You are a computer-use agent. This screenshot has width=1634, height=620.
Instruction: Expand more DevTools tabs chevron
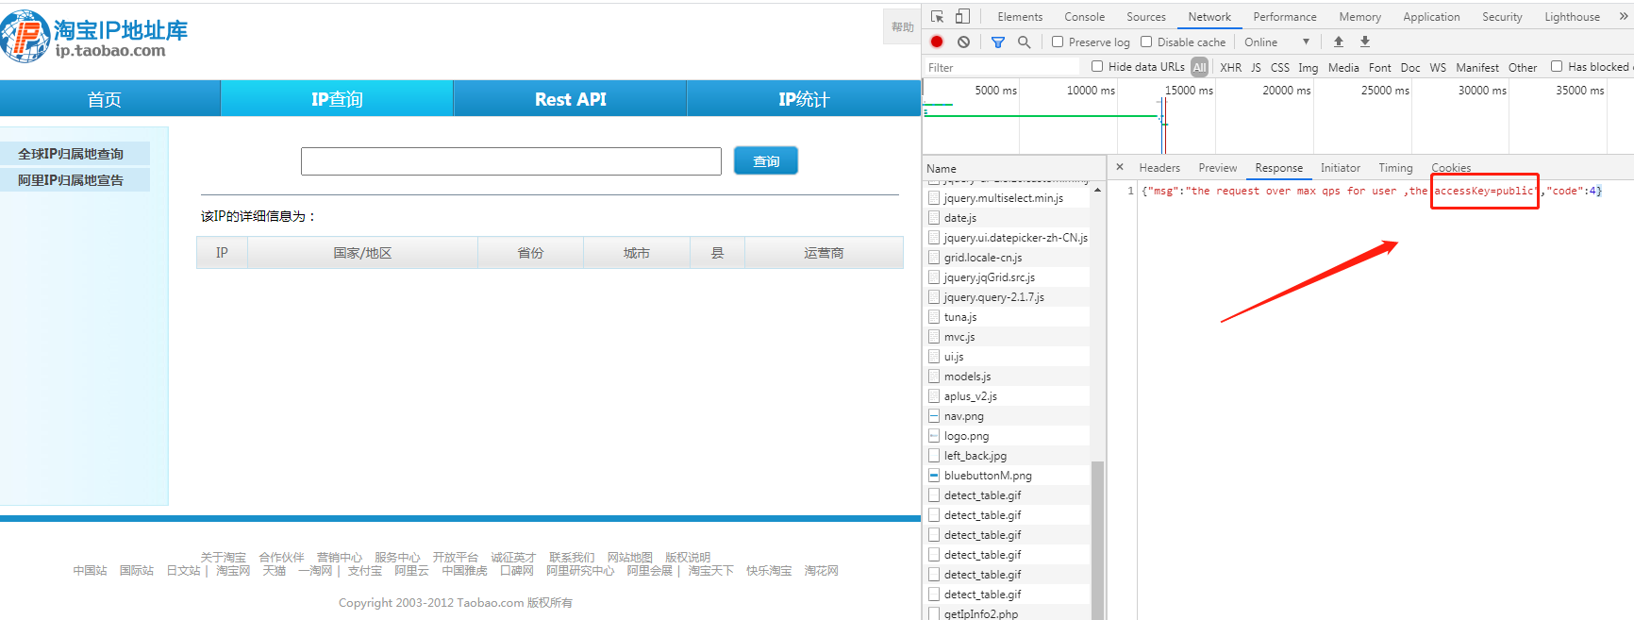pyautogui.click(x=1624, y=16)
